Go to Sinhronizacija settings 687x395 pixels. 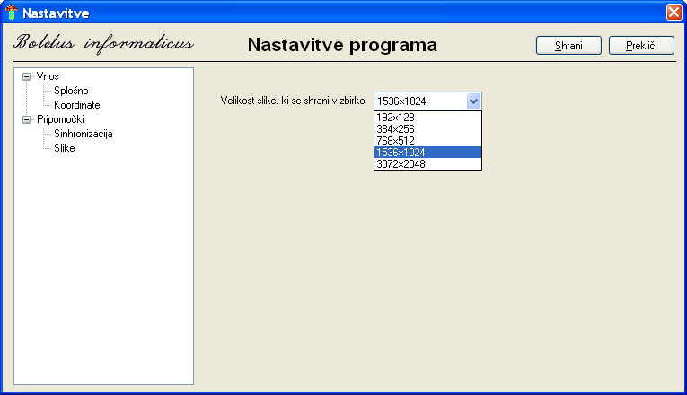83,134
